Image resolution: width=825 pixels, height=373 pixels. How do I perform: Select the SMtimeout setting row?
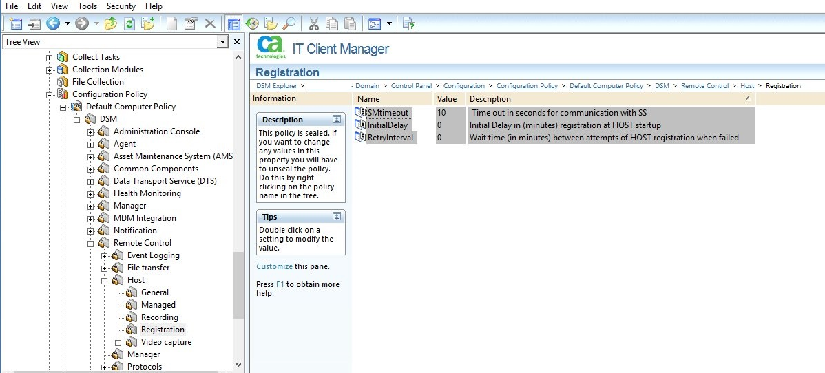[x=388, y=112]
